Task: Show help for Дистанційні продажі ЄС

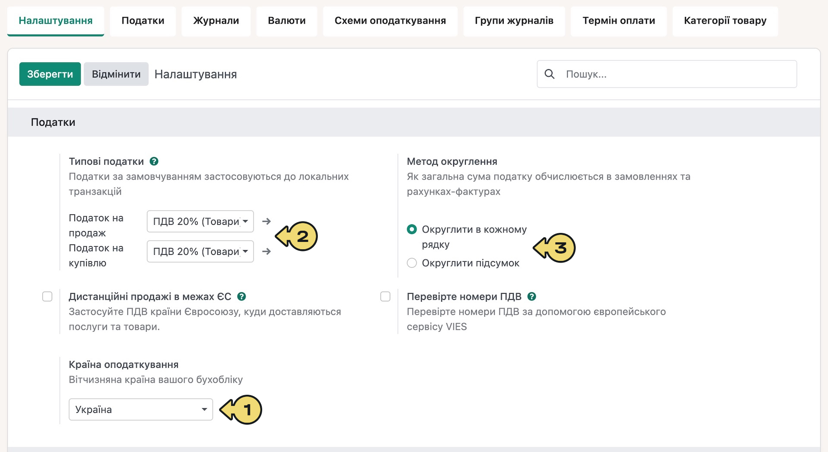Action: coord(241,297)
